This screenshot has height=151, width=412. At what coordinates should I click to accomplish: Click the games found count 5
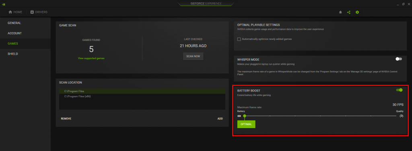click(x=91, y=49)
